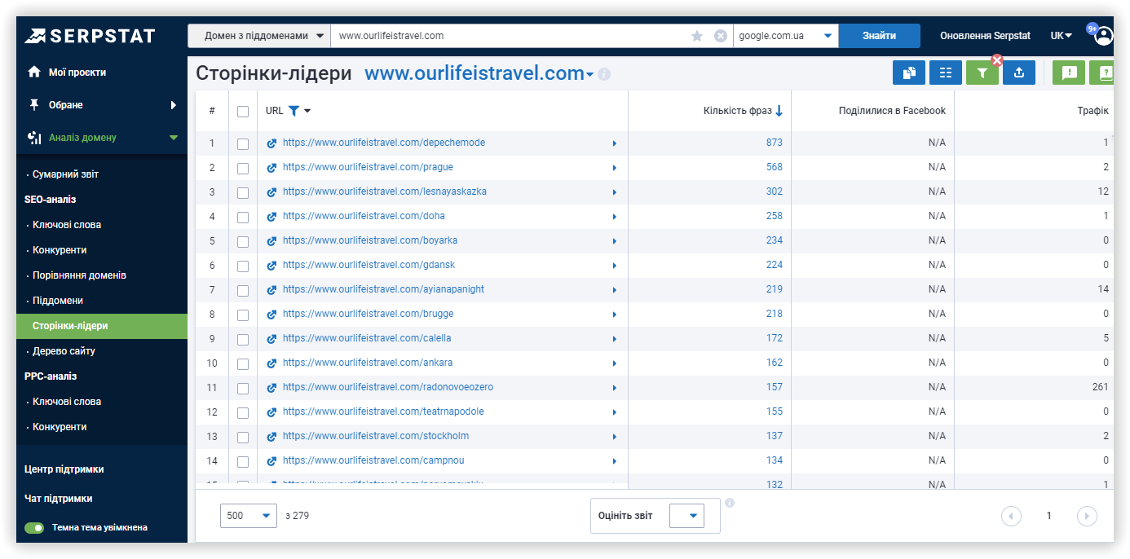Check the calella row checkbox

[x=243, y=340]
